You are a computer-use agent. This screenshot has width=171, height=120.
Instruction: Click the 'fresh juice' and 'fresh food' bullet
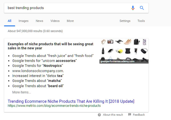[53, 56]
